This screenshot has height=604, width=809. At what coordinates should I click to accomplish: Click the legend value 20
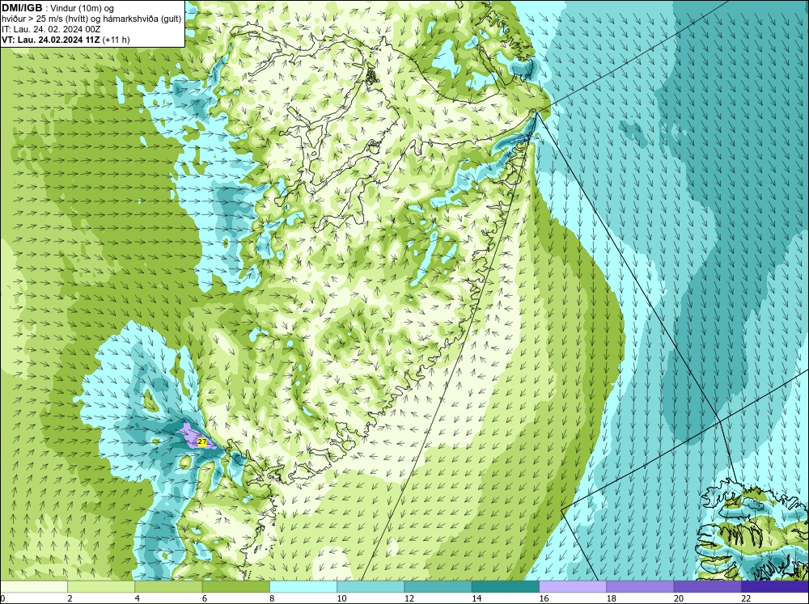click(679, 598)
